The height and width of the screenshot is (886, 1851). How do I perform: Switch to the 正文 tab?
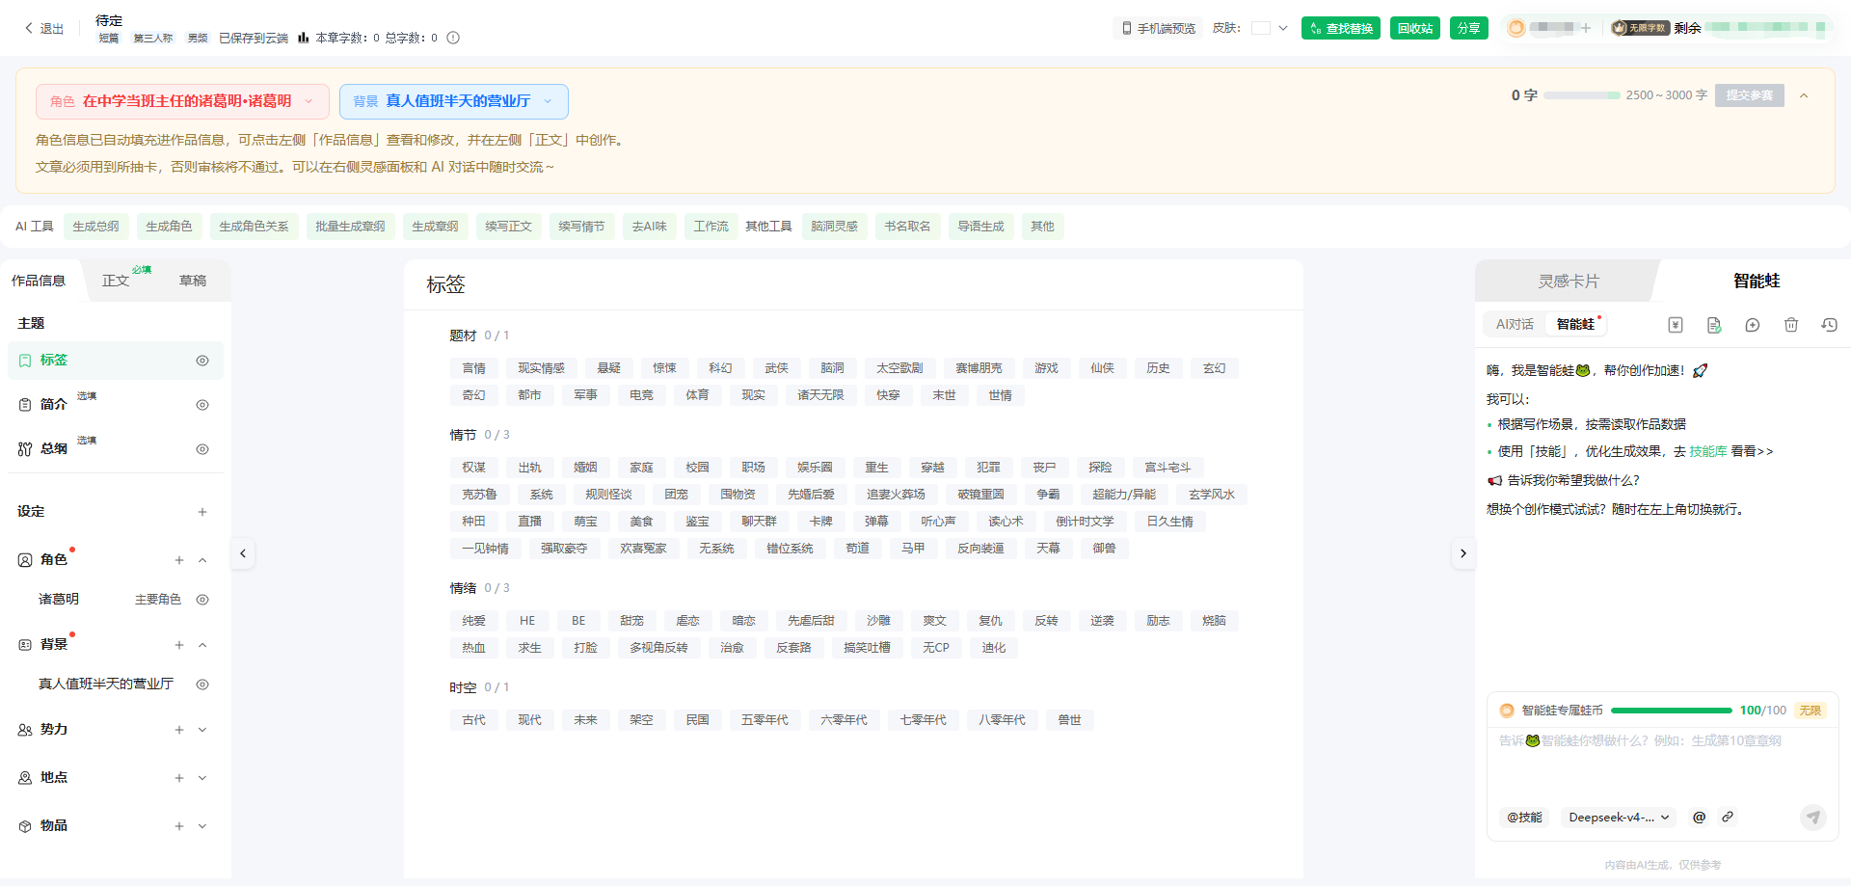tap(116, 281)
